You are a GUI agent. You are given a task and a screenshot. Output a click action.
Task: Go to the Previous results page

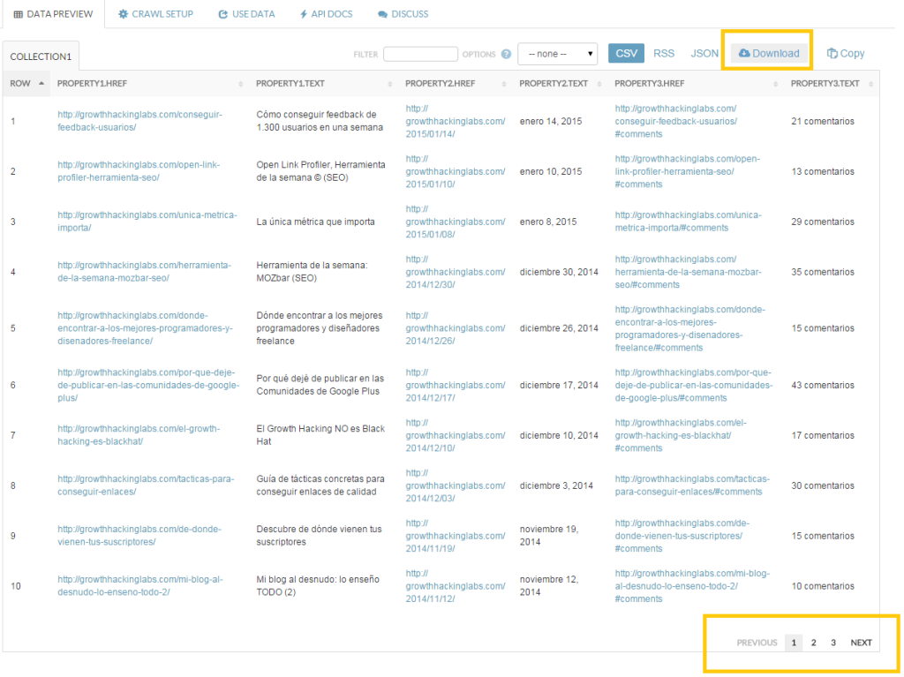757,643
